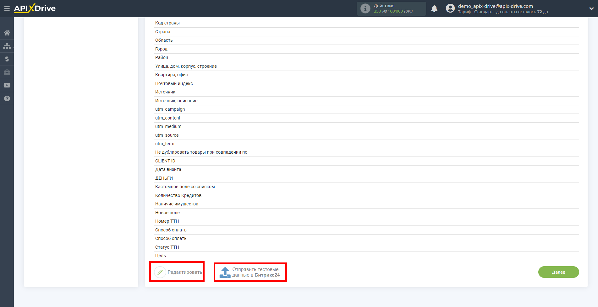Select Кастомное поле со списком row

(366, 187)
